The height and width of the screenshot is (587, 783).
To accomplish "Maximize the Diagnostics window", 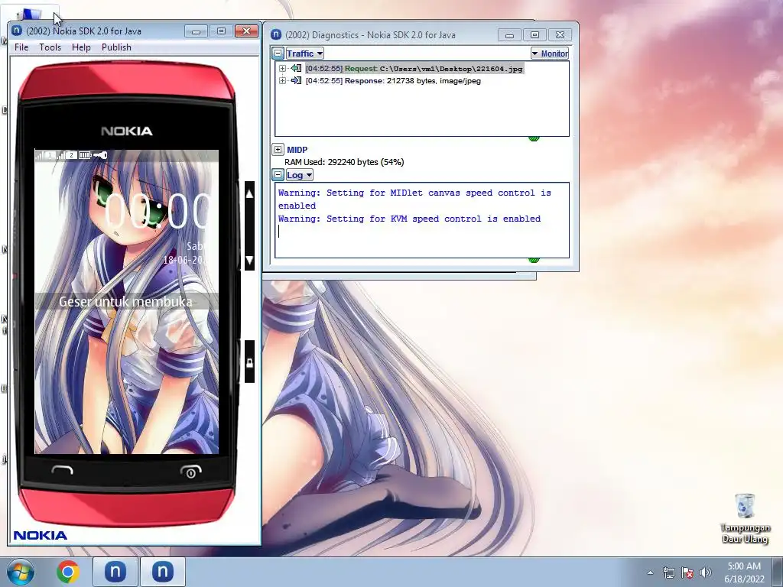I will 534,35.
